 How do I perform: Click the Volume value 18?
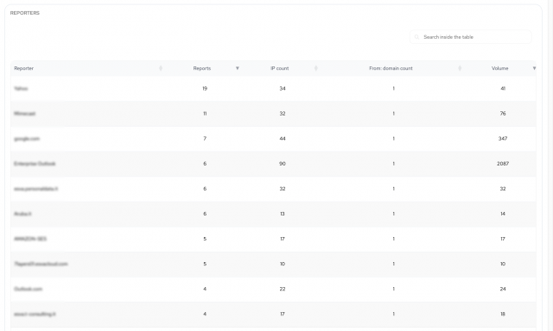tap(503, 314)
